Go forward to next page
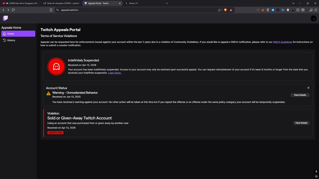319x179 pixels. coord(8,10)
